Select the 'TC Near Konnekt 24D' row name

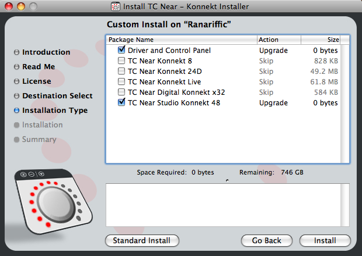pyautogui.click(x=165, y=72)
